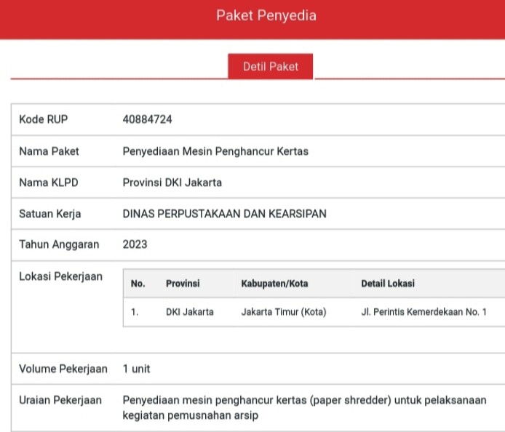This screenshot has width=505, height=432.
Task: Click the Provinsi column header
Action: 183,284
